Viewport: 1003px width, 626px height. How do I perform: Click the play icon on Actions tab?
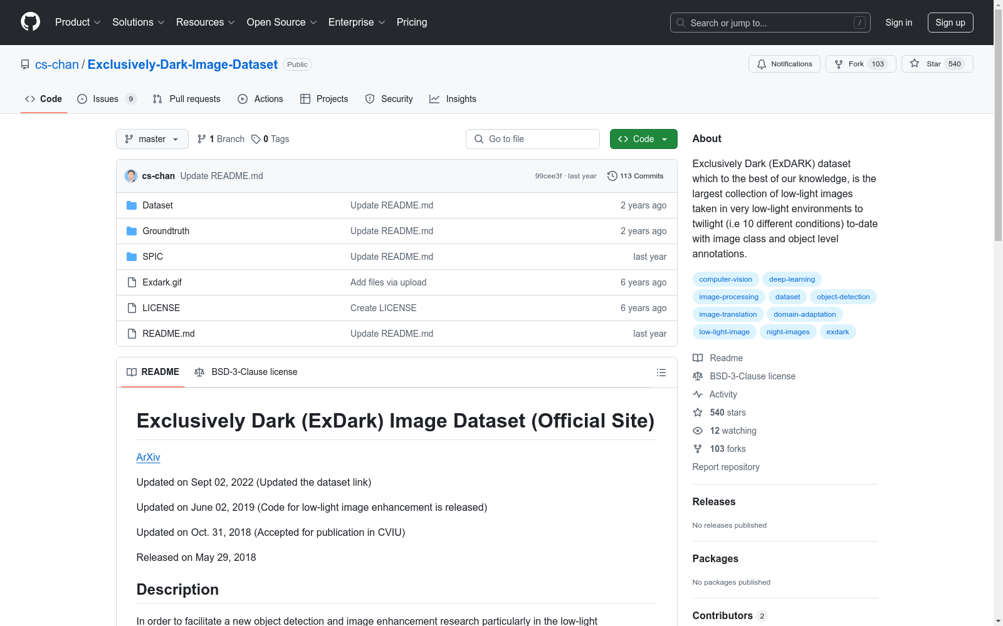(243, 99)
